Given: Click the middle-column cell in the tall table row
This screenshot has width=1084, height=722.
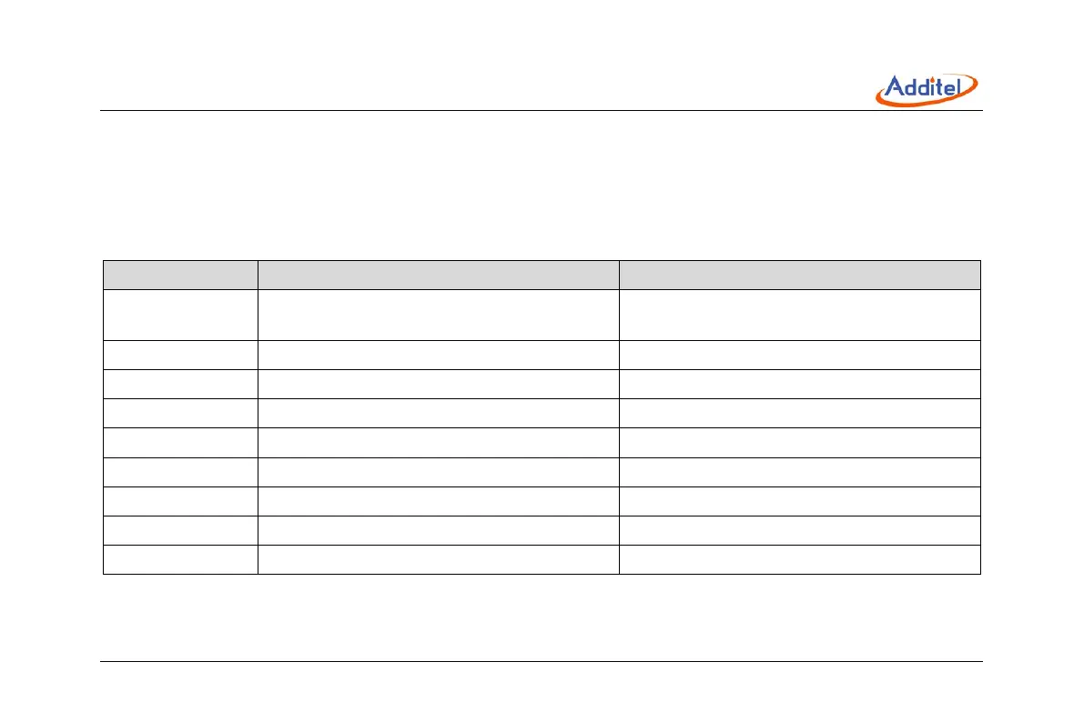Looking at the screenshot, I should 438,315.
